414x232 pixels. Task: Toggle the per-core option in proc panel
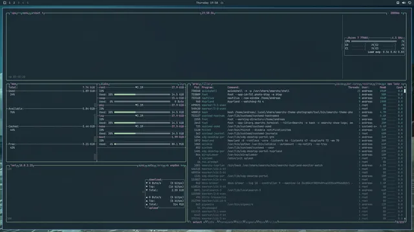(x=353, y=84)
